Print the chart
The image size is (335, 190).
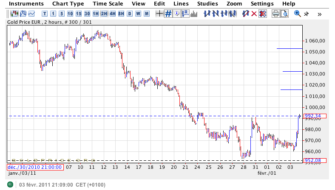(275, 14)
